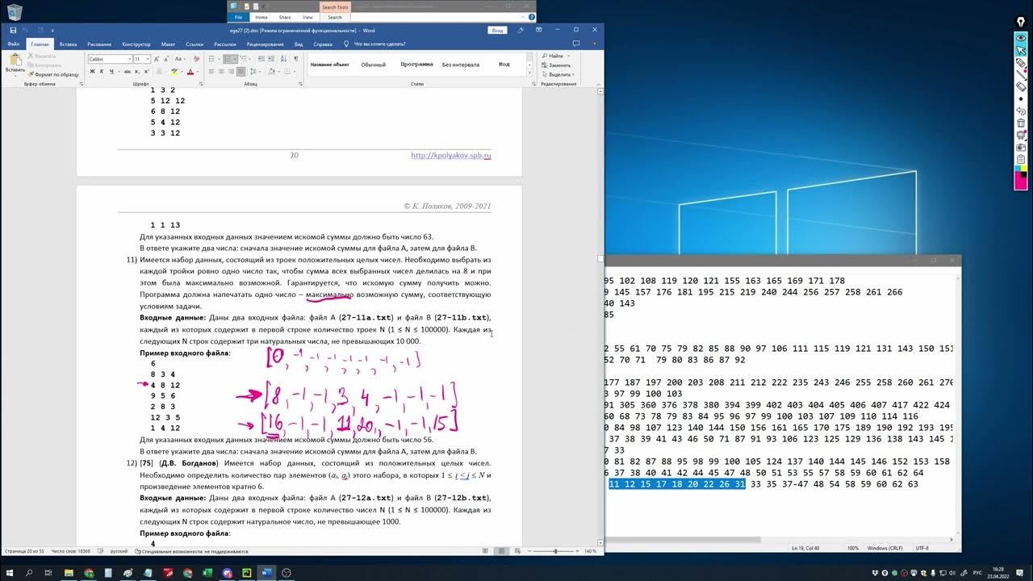The width and height of the screenshot is (1033, 581).
Task: Open the font size 11 dropdown
Action: point(148,59)
